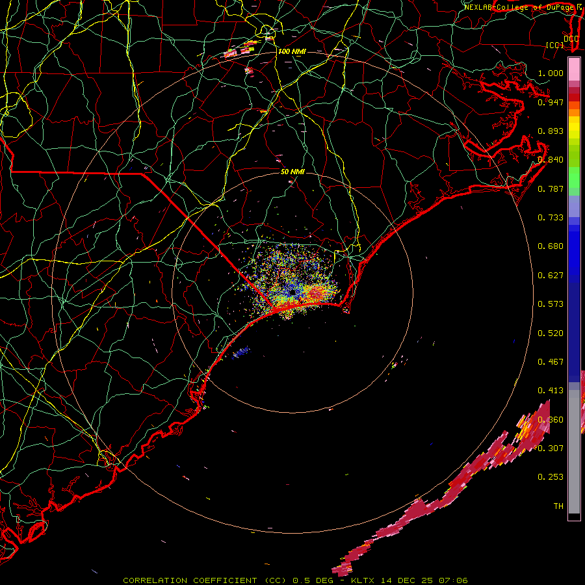The image size is (585, 585).
Task: Click the TH legend label
Action: pyautogui.click(x=558, y=506)
